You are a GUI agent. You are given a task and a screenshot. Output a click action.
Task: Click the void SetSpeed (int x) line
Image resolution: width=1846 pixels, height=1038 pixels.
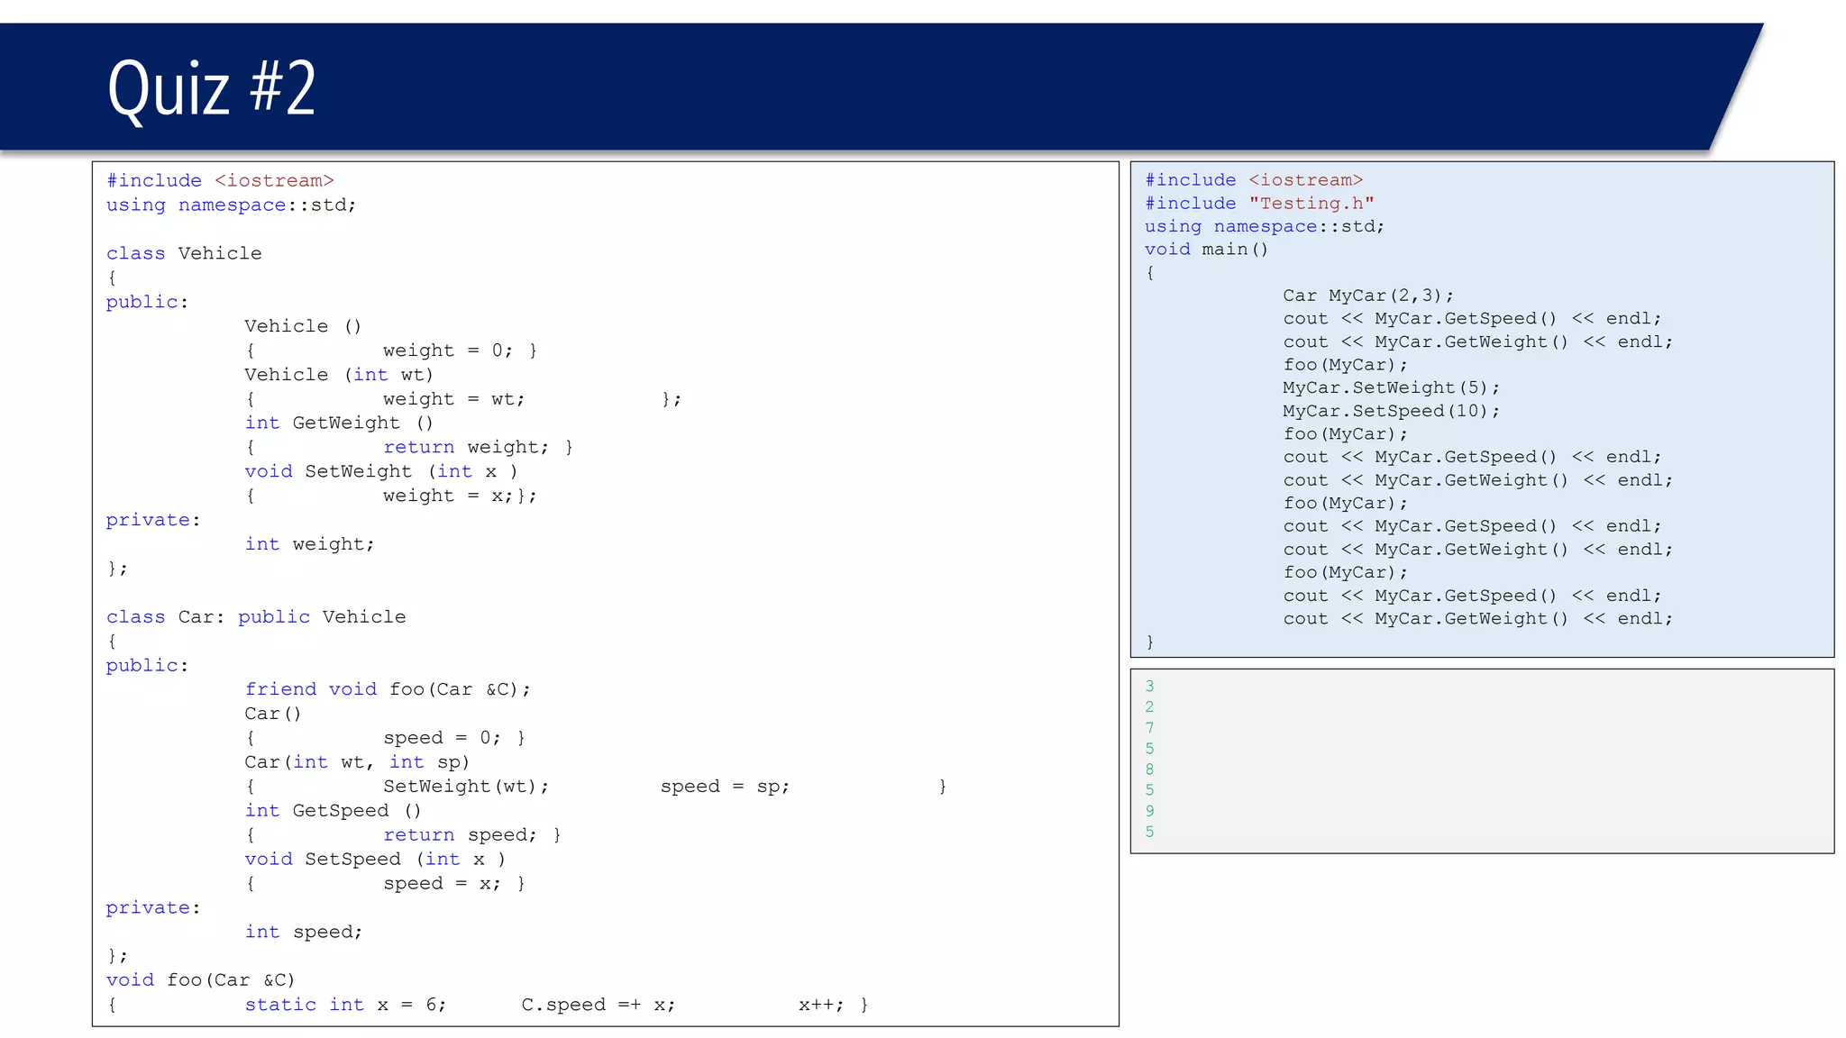click(x=374, y=860)
